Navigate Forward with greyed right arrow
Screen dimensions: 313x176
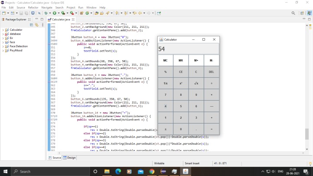[149, 13]
